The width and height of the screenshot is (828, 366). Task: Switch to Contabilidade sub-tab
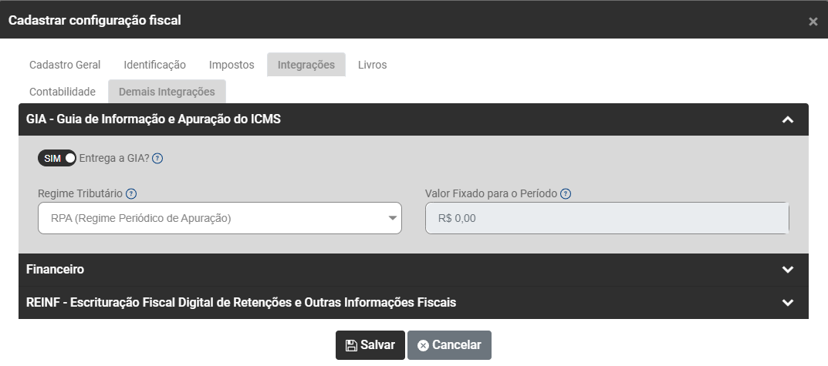(x=63, y=92)
